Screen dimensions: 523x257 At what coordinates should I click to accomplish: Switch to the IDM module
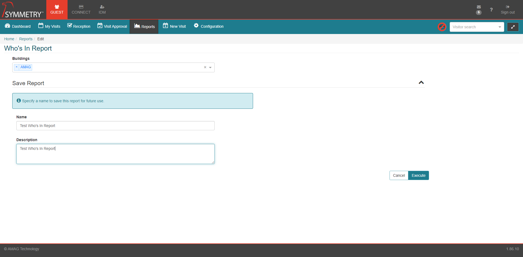tap(102, 10)
